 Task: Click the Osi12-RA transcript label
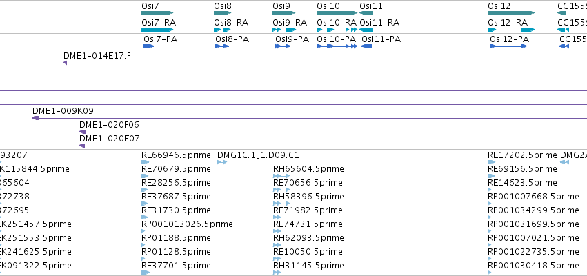pyautogui.click(x=508, y=23)
